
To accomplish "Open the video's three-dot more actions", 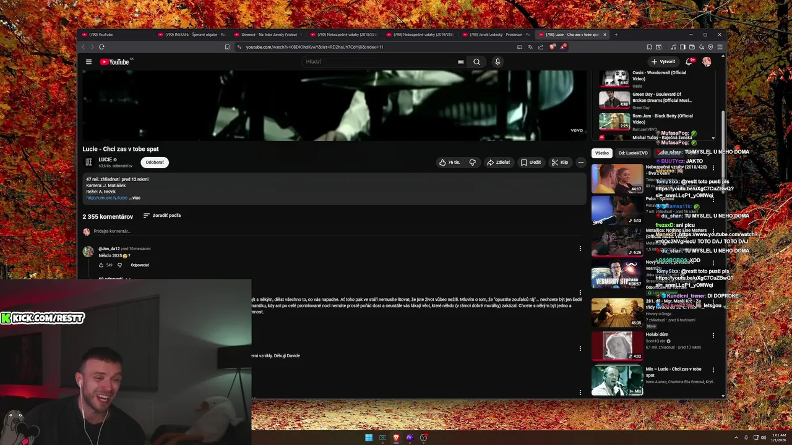I will click(x=580, y=163).
